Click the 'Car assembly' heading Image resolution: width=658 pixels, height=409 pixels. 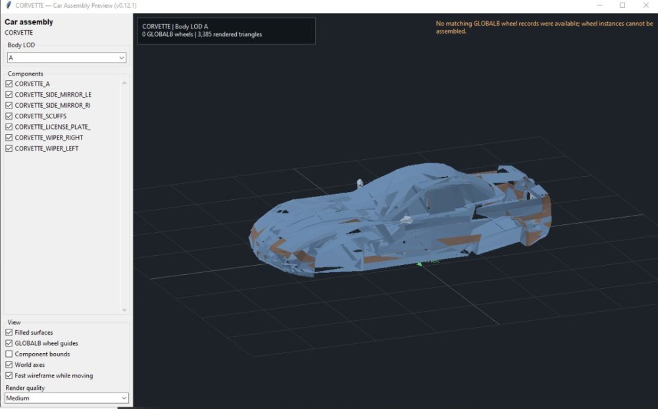[28, 22]
